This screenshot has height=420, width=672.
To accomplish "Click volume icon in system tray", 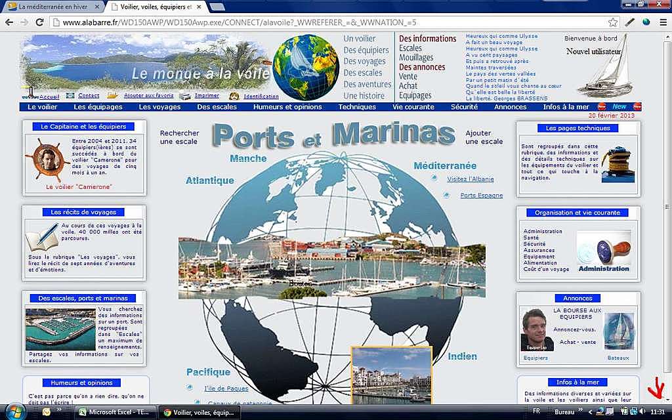I will point(642,411).
